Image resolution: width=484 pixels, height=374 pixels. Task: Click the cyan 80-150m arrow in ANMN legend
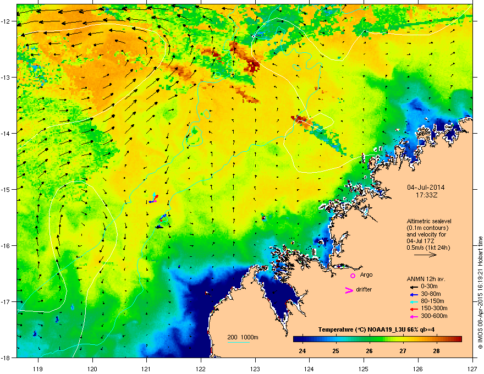click(x=414, y=302)
